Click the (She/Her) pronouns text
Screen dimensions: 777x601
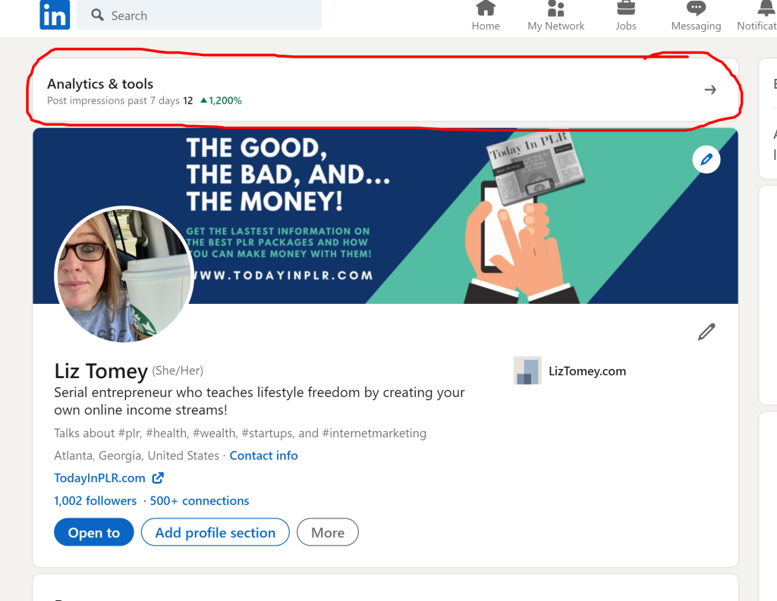click(x=178, y=371)
